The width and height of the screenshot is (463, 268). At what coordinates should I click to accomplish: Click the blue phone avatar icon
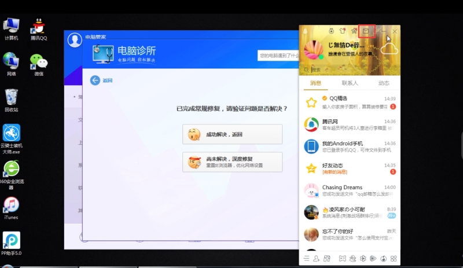click(x=311, y=146)
